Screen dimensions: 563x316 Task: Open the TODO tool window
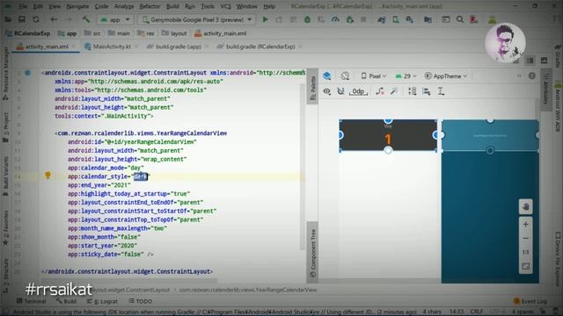click(x=141, y=301)
